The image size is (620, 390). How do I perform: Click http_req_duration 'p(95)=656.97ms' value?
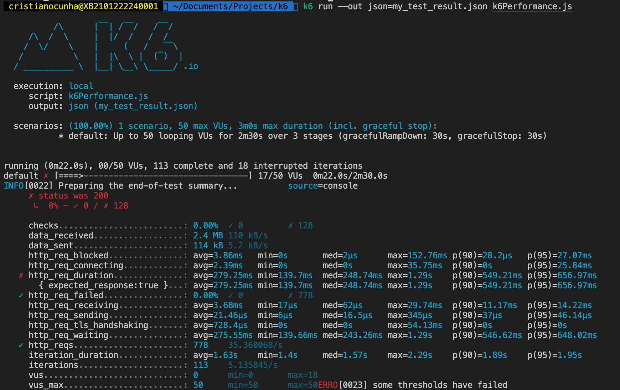click(x=562, y=275)
